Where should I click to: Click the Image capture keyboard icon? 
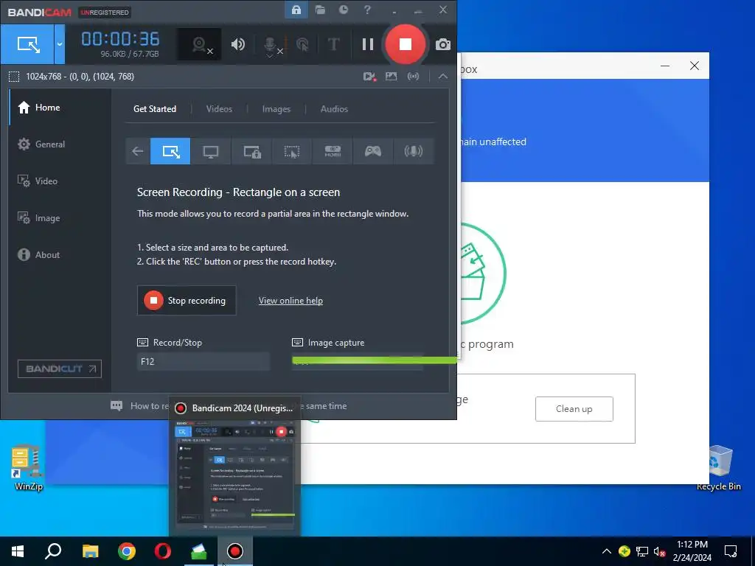tap(298, 342)
